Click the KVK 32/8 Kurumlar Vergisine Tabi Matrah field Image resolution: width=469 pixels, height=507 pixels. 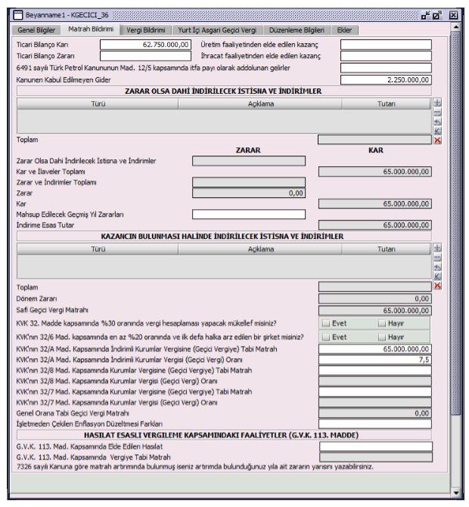tap(374, 370)
